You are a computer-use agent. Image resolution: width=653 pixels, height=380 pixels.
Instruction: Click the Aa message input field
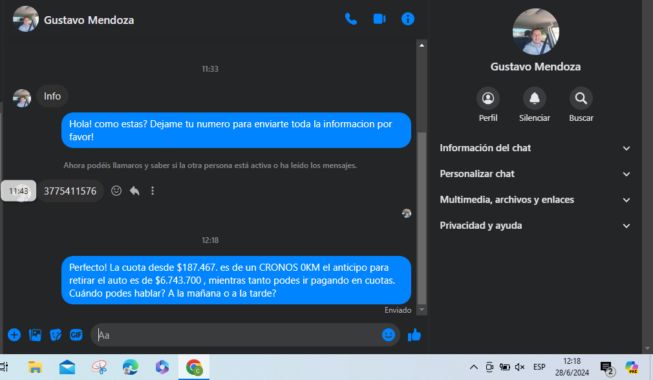[236, 335]
